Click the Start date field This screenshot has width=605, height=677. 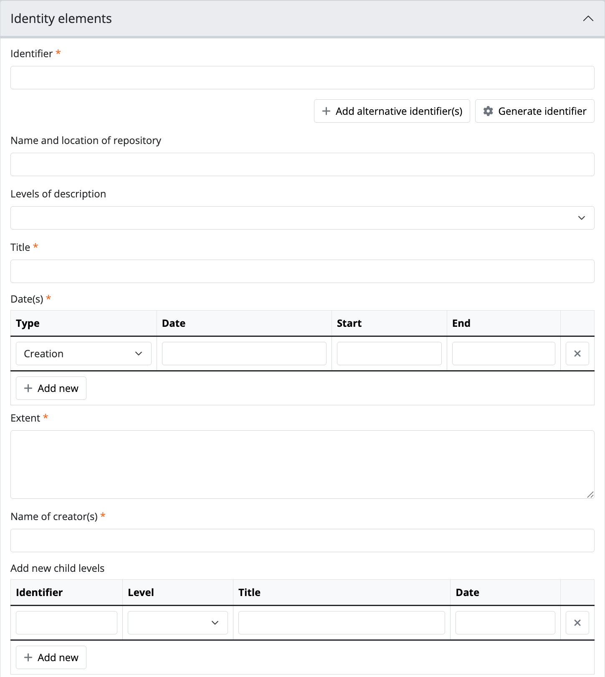(x=389, y=354)
